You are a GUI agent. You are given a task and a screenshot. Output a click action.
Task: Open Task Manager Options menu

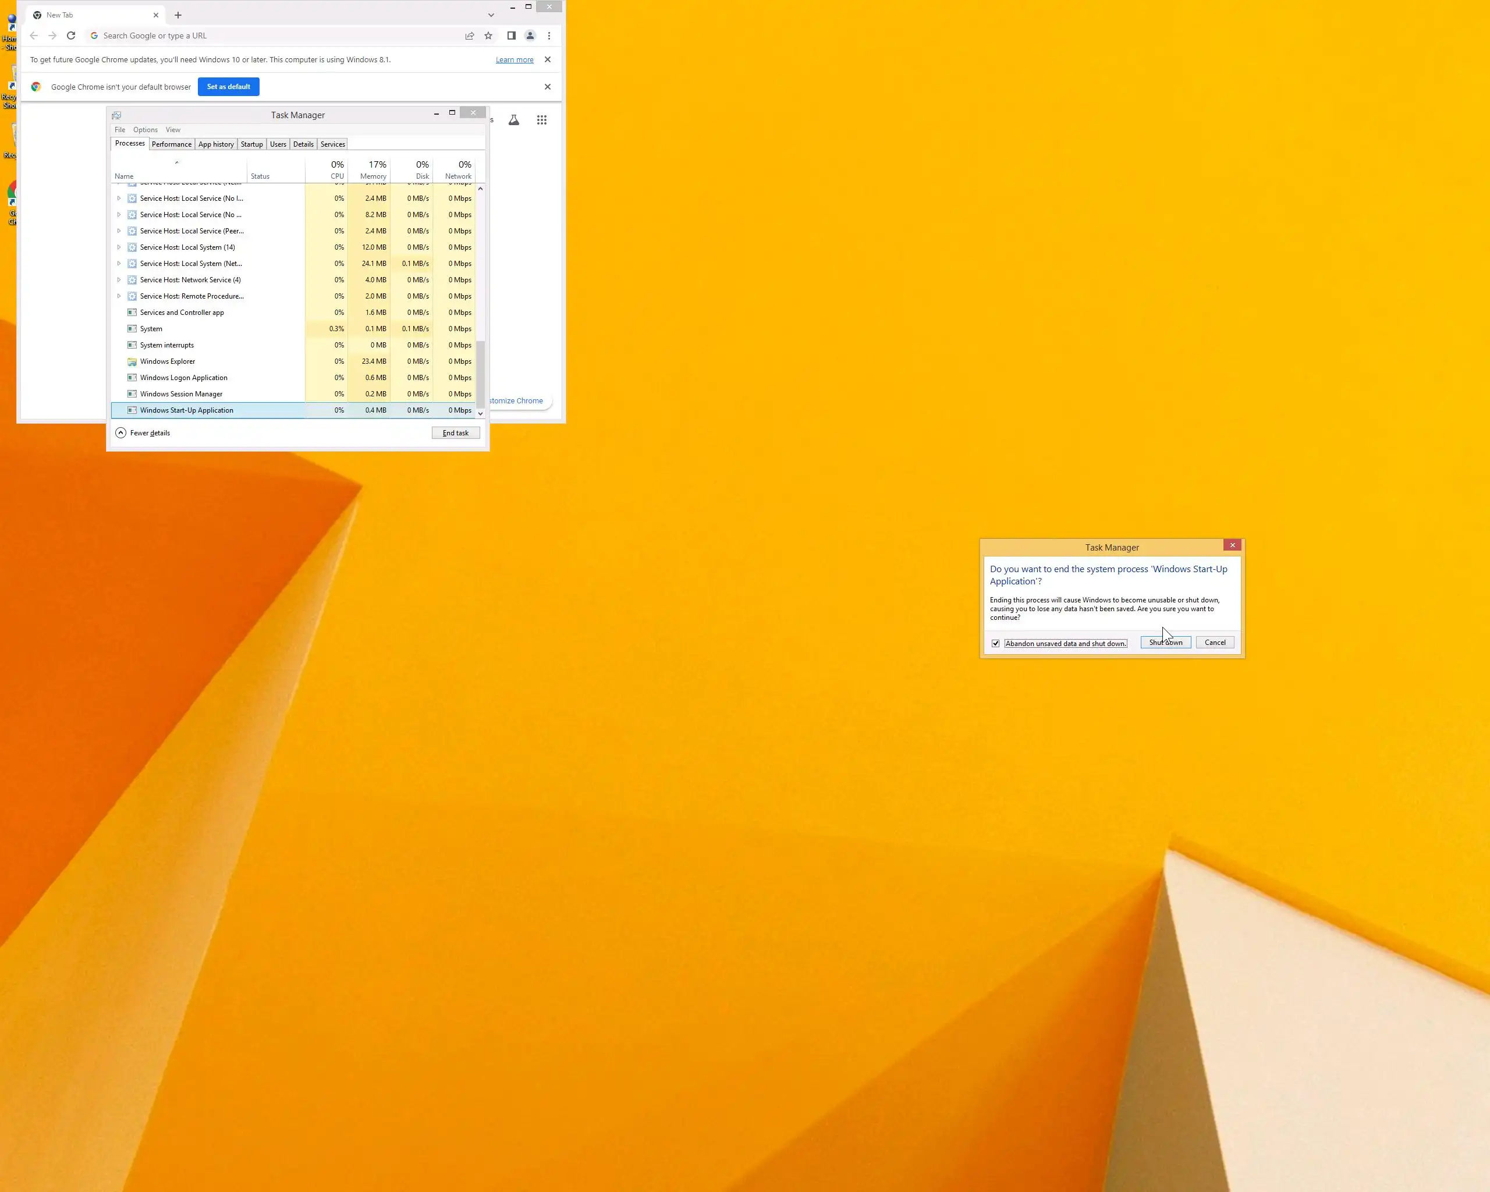click(x=145, y=130)
